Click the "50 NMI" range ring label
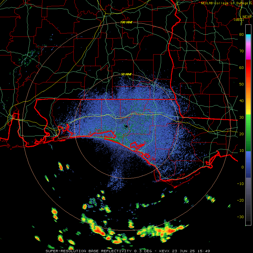The image size is (253, 253). pyautogui.click(x=126, y=74)
